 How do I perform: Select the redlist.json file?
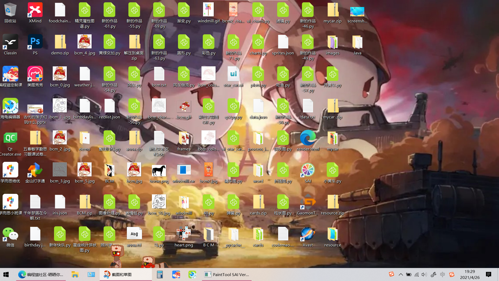click(x=110, y=108)
